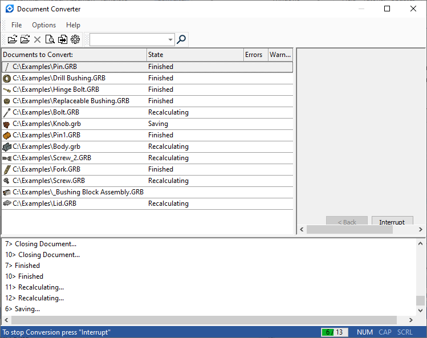Click the NUM status bar indicator
Viewport: 427px width, 338px height.
(365, 332)
